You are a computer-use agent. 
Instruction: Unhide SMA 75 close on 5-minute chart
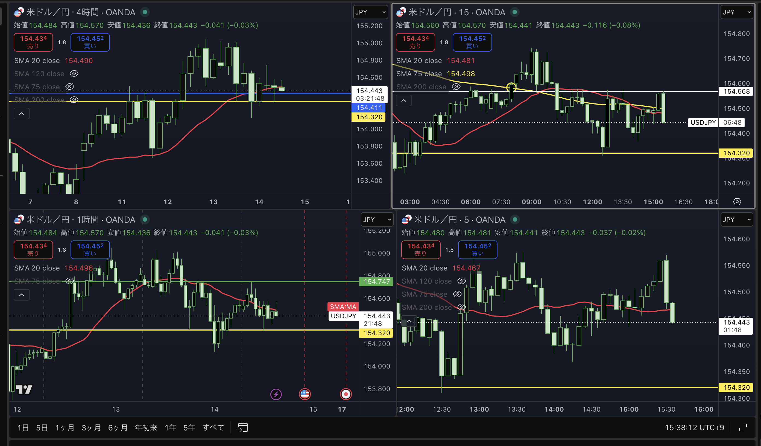click(457, 294)
